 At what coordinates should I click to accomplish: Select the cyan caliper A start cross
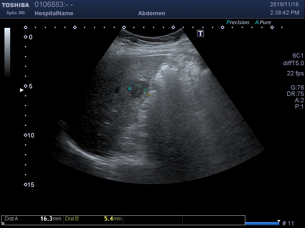[132, 83]
